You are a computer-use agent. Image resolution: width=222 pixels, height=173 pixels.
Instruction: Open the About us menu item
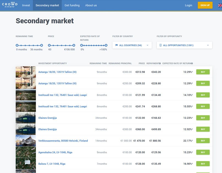[91, 5]
